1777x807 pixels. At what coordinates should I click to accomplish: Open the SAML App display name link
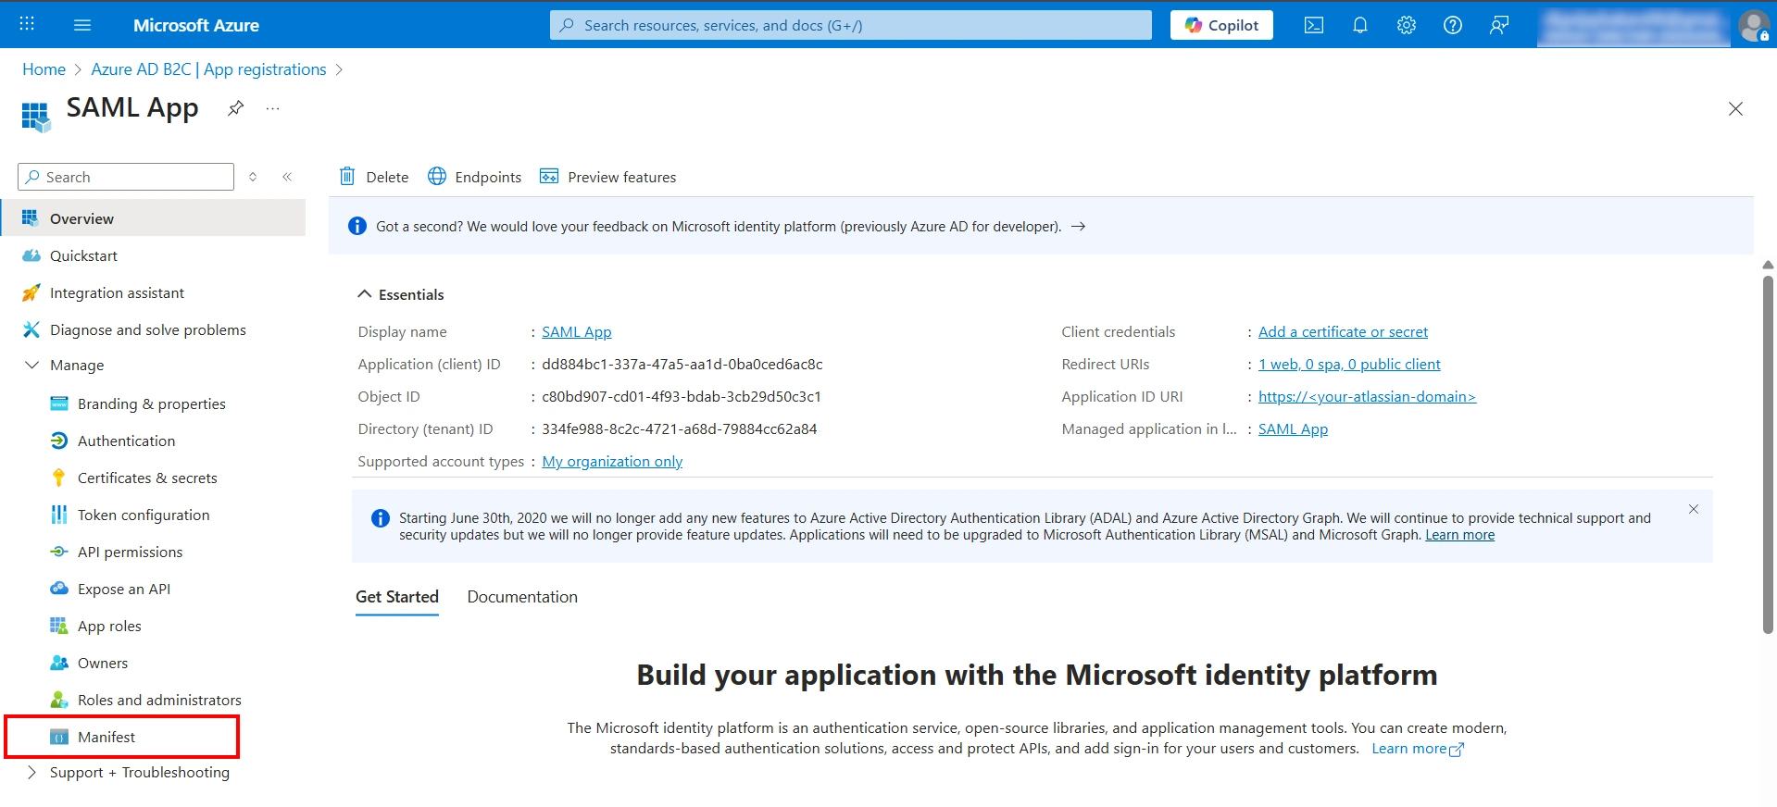coord(576,331)
